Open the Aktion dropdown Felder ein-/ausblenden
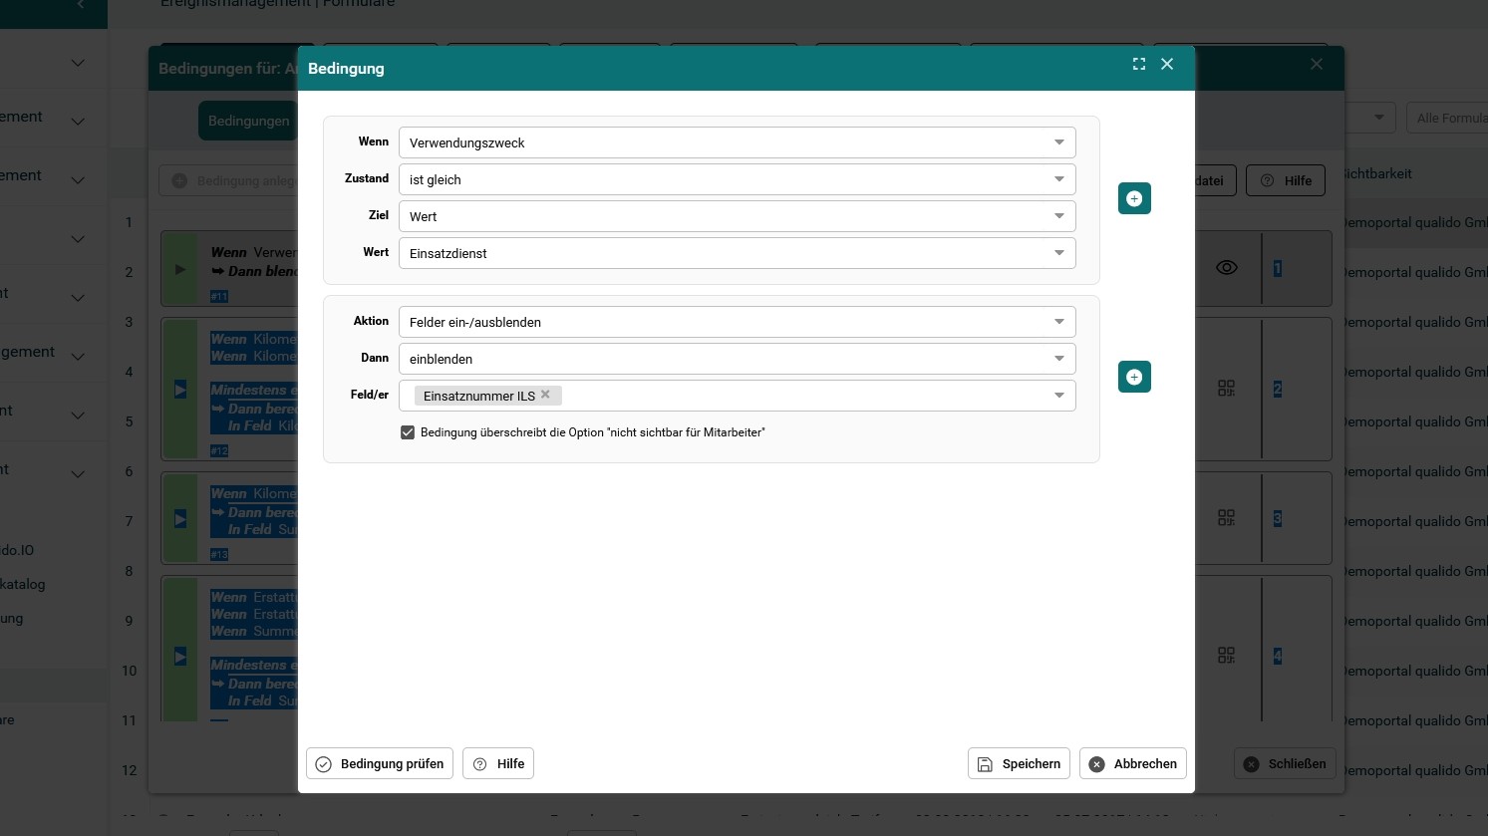This screenshot has width=1488, height=836. point(737,322)
